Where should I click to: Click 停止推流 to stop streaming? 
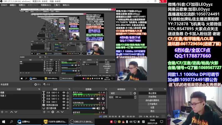point(152,93)
